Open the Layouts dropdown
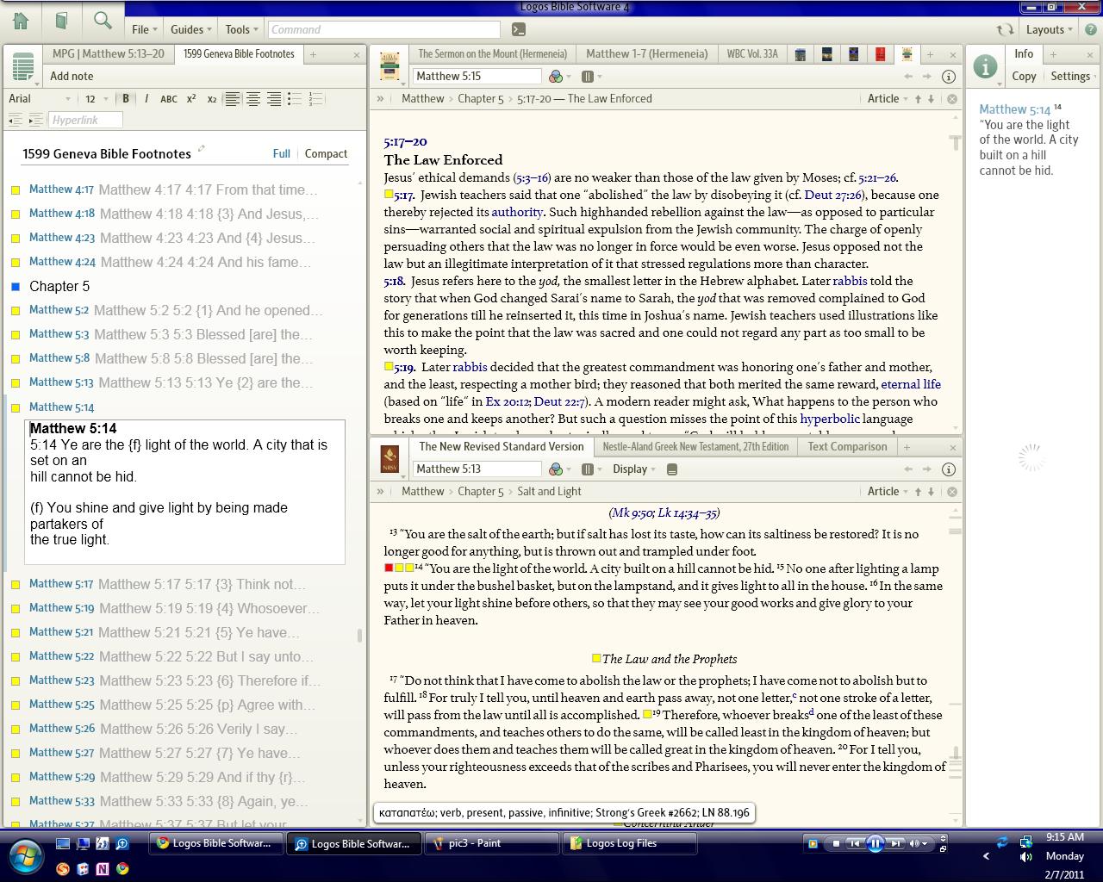Screen dimensions: 1103x882 [1049, 29]
